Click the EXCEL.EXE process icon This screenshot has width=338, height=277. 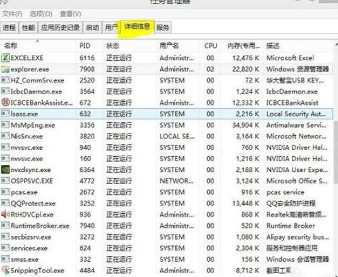[6, 58]
